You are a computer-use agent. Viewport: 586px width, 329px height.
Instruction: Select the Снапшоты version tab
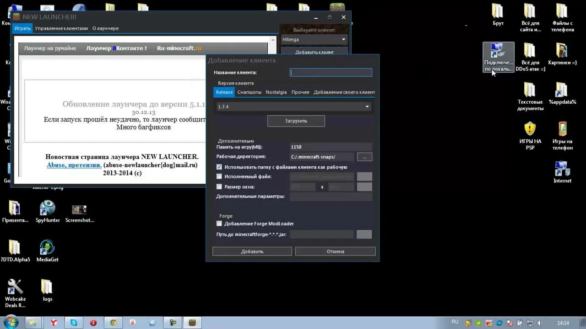(x=250, y=92)
